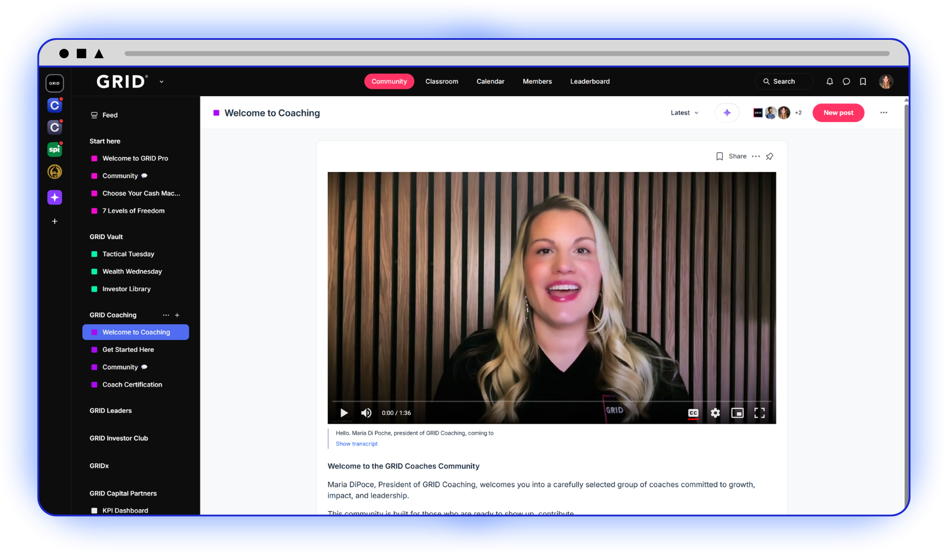
Task: Seek on the video progress bar
Action: [552, 401]
